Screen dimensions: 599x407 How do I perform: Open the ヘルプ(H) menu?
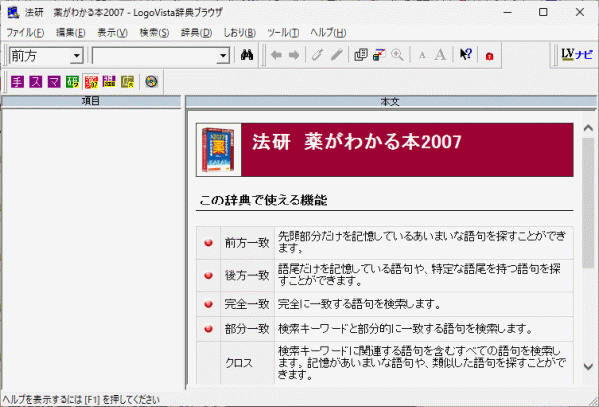point(328,33)
